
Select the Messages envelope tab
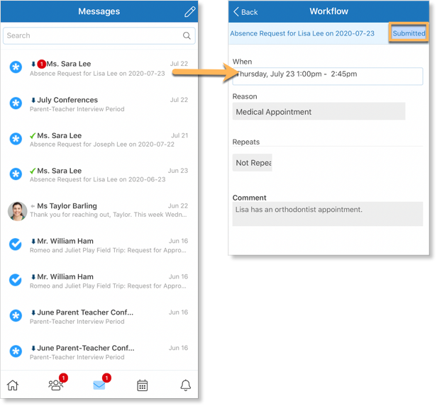99,385
